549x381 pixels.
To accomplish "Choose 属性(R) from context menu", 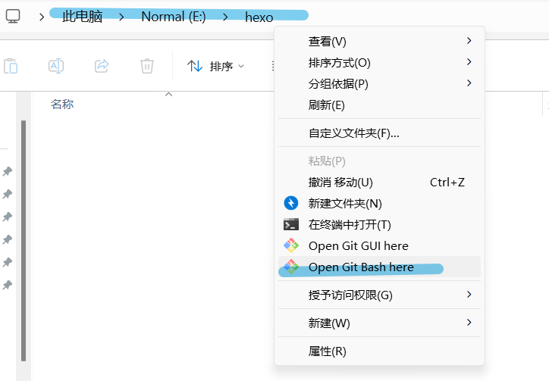I will tap(328, 351).
